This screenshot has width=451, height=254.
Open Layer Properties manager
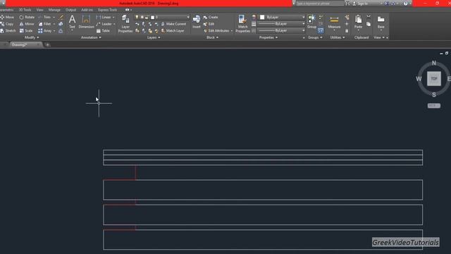[125, 23]
